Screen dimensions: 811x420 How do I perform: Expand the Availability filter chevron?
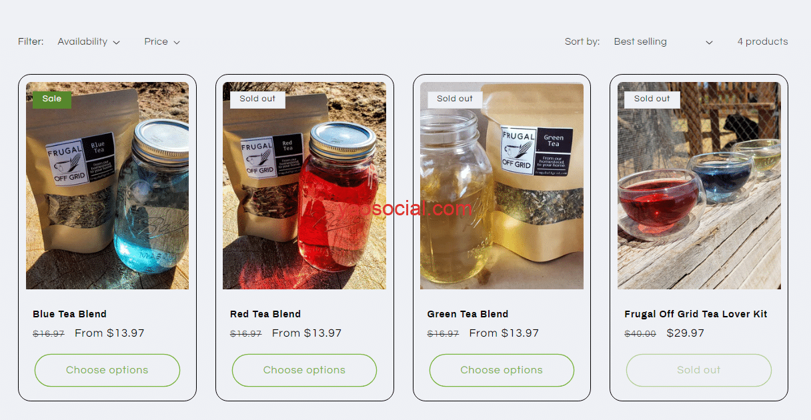click(x=117, y=43)
